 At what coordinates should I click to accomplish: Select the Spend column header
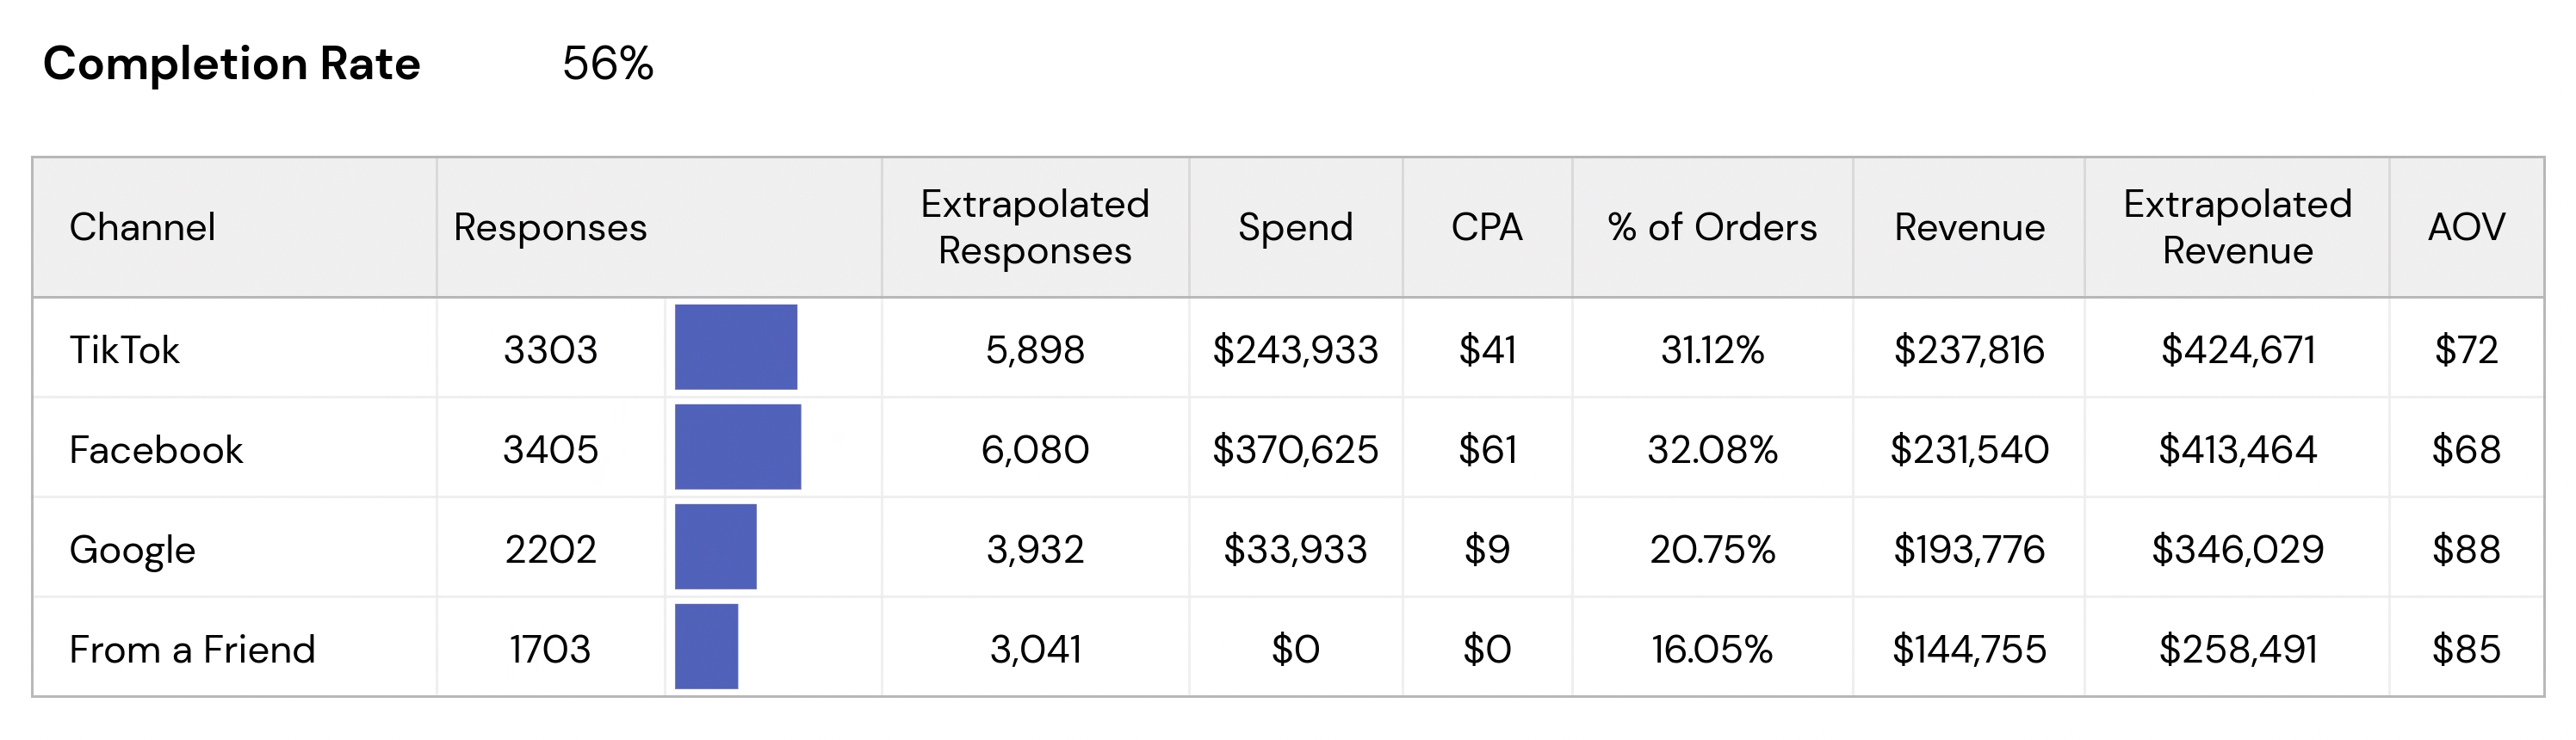pyautogui.click(x=1295, y=227)
